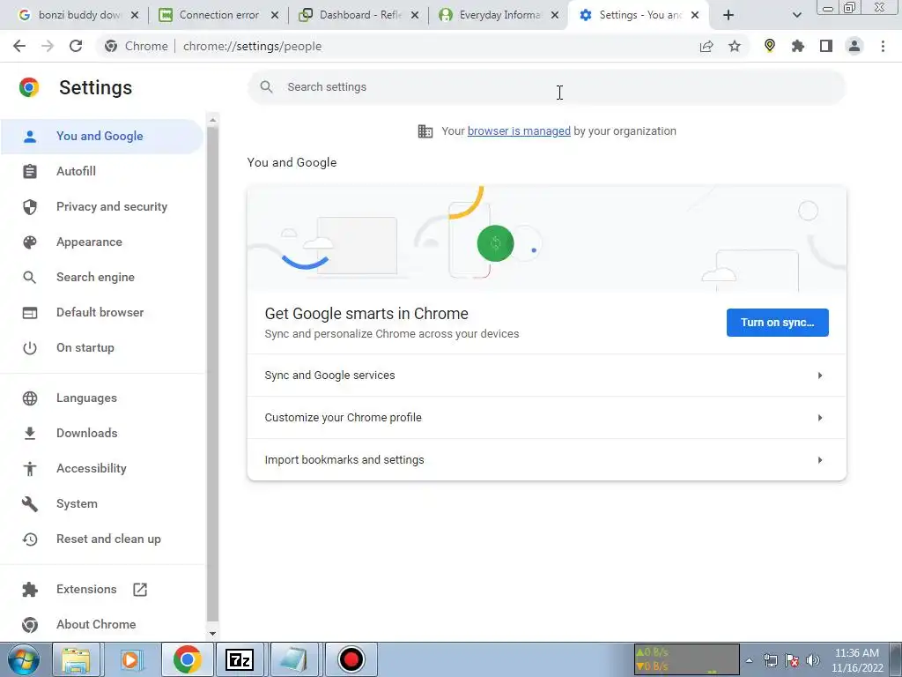902x677 pixels.
Task: Click the browser is managed link
Action: click(x=519, y=131)
